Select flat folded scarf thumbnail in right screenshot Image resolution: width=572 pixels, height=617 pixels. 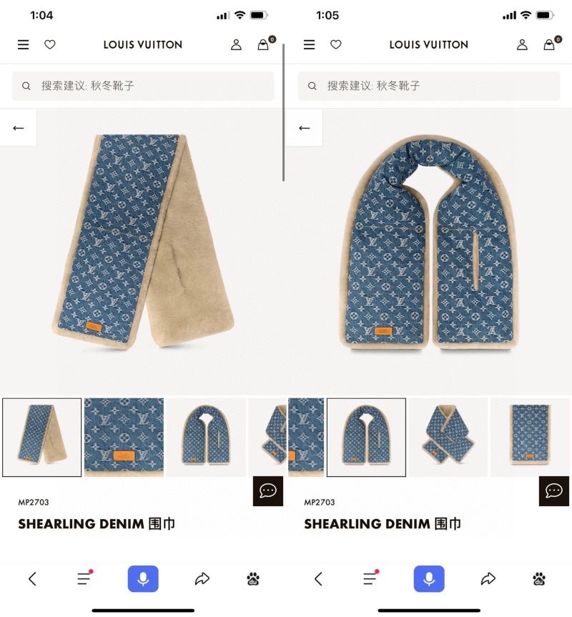530,437
